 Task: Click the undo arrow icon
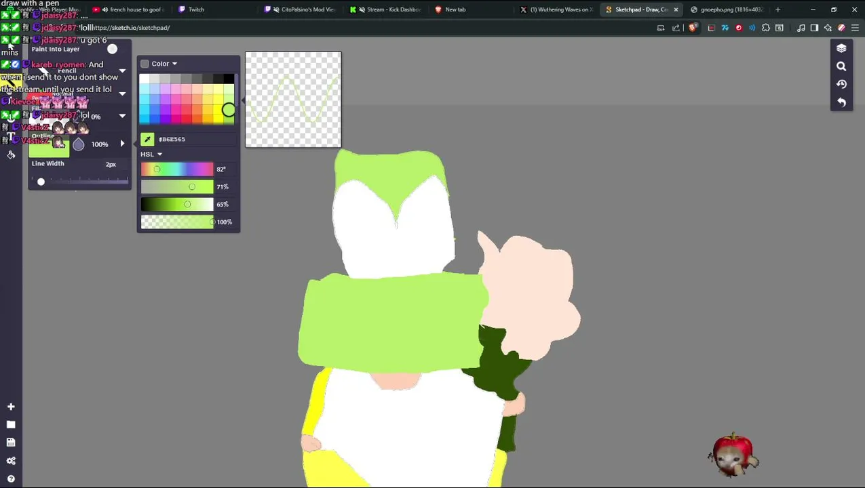click(x=841, y=102)
